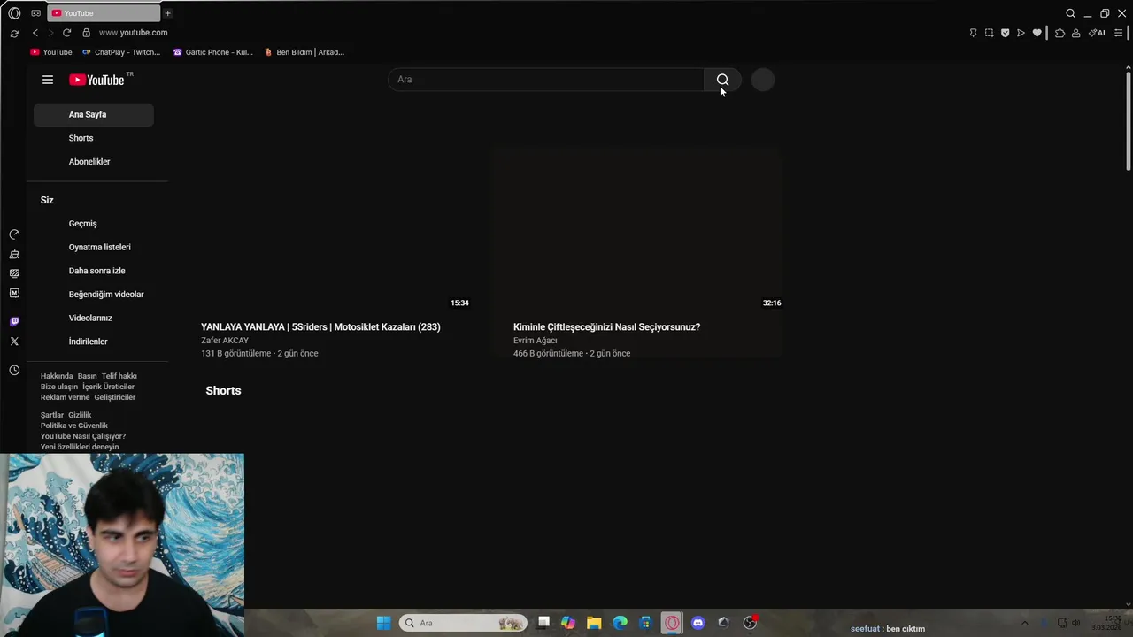Go back to the previous page
This screenshot has width=1133, height=637.
point(35,33)
